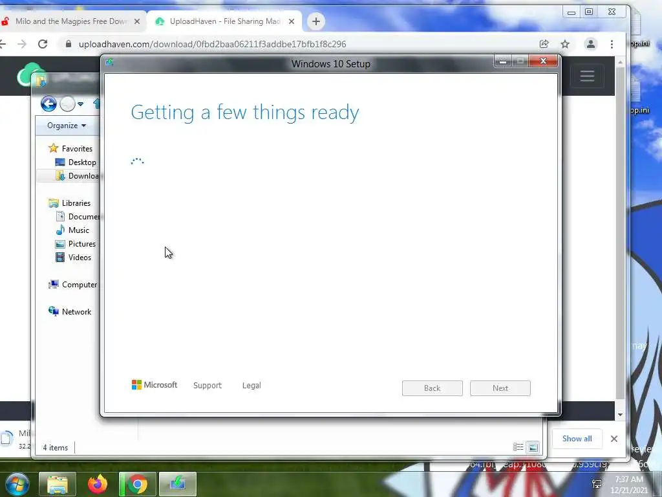Screen dimensions: 662x497
Task: Open Windows Setup taskbar icon
Action: coord(178,484)
